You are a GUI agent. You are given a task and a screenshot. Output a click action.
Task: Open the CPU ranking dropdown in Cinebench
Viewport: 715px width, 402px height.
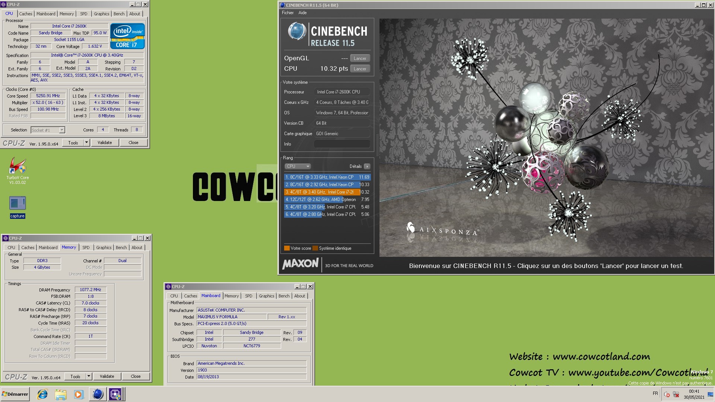click(x=298, y=166)
